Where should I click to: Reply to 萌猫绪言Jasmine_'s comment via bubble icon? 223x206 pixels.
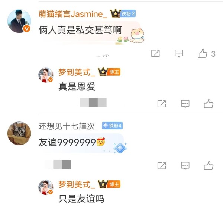179,54
